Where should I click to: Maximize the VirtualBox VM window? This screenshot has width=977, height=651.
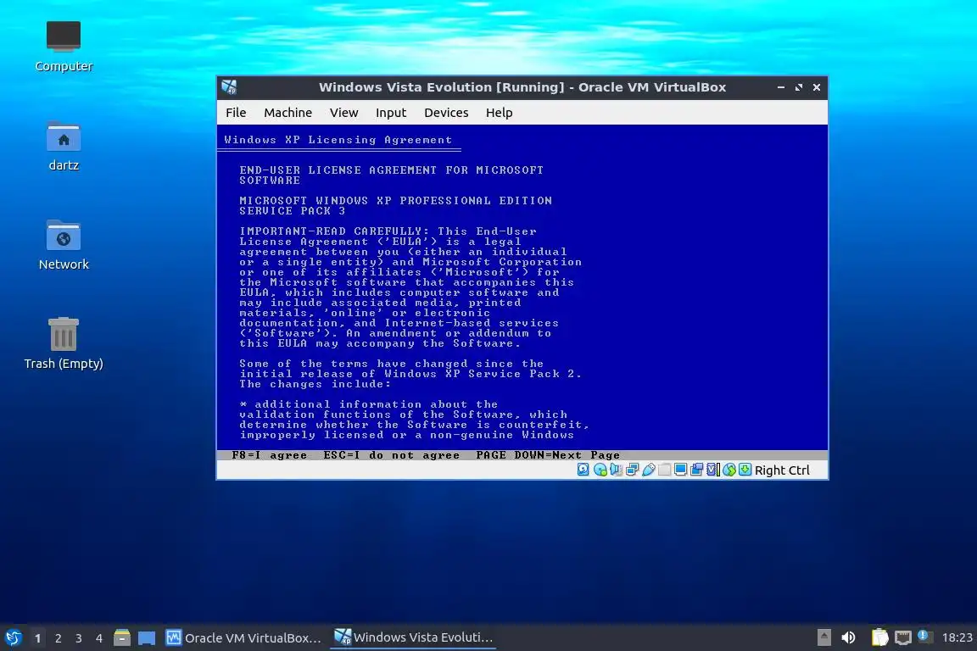799,87
